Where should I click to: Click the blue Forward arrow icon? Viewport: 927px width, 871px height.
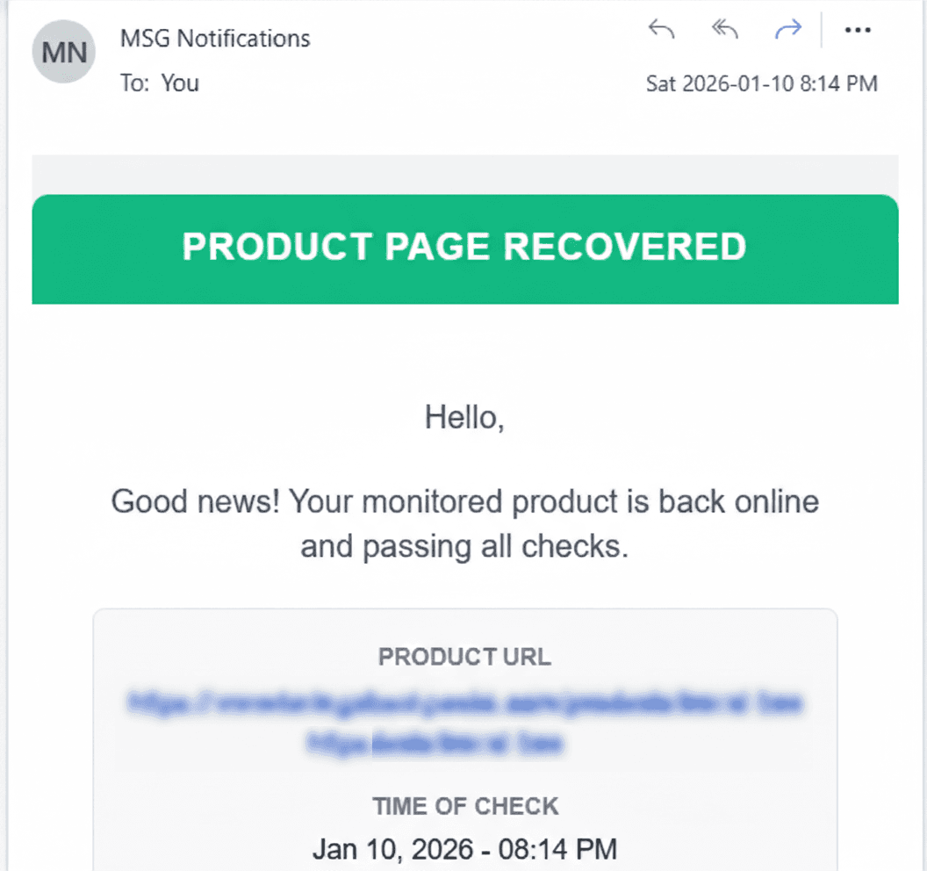(787, 29)
